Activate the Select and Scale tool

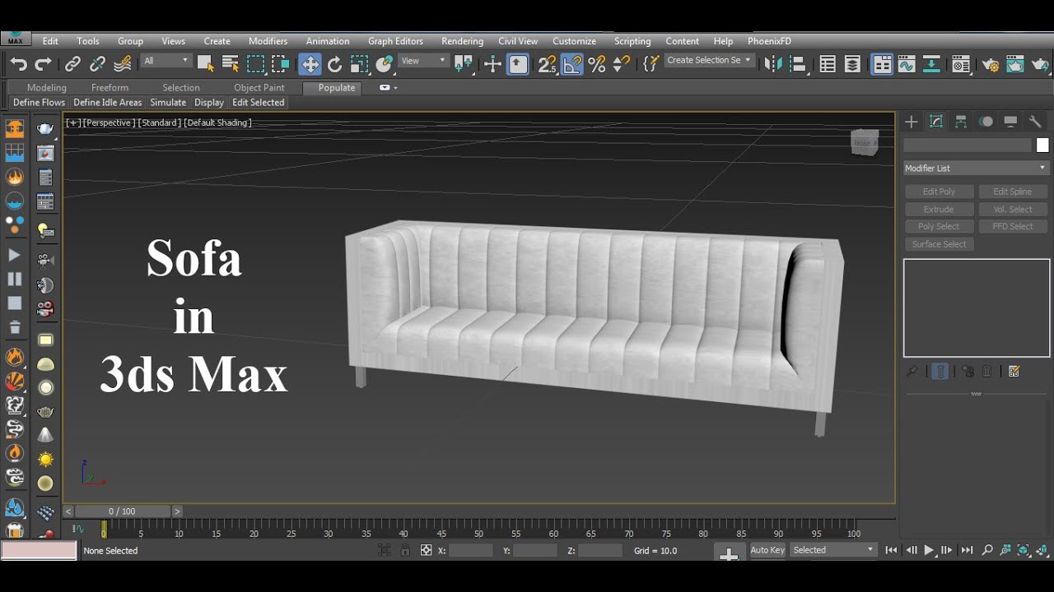(359, 64)
